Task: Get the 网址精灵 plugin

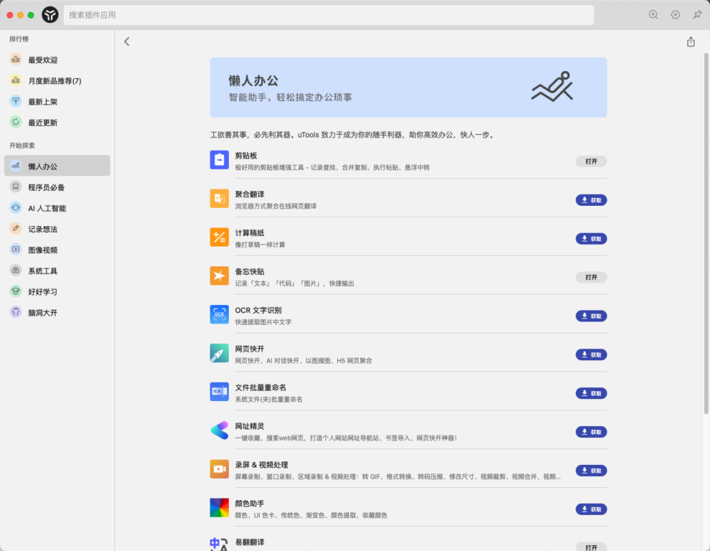Action: [x=591, y=432]
